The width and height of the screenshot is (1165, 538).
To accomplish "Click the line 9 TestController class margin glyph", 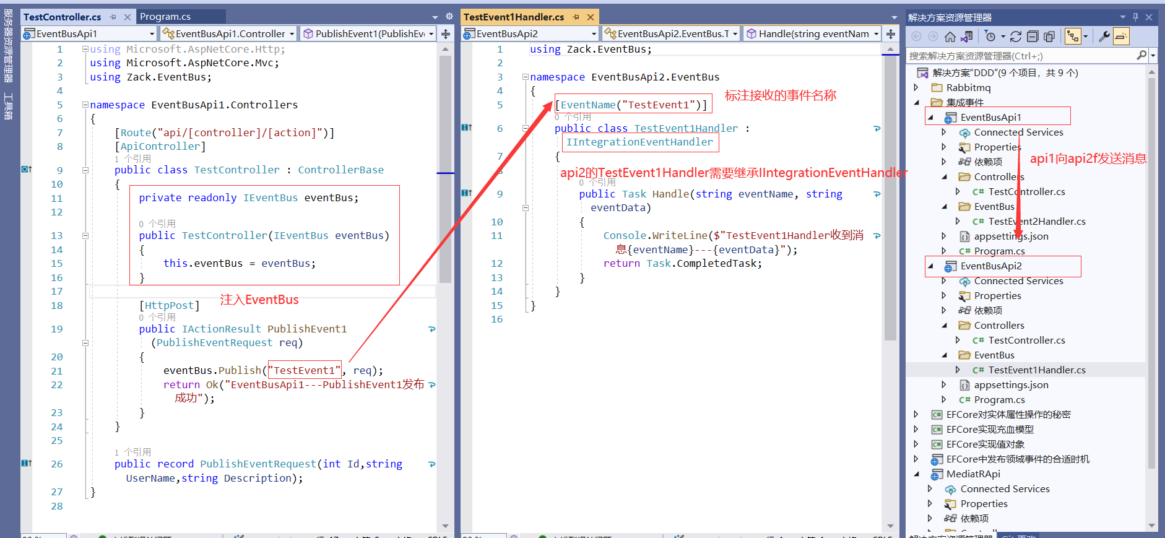I will pyautogui.click(x=27, y=170).
